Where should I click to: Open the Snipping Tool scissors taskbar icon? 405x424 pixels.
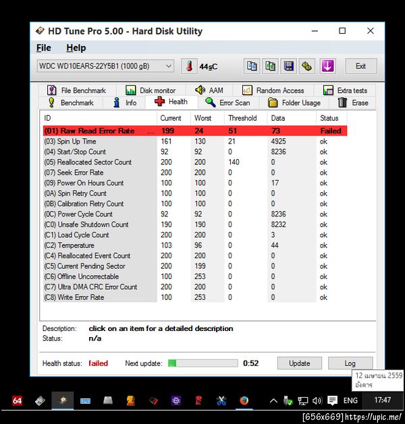tap(221, 400)
